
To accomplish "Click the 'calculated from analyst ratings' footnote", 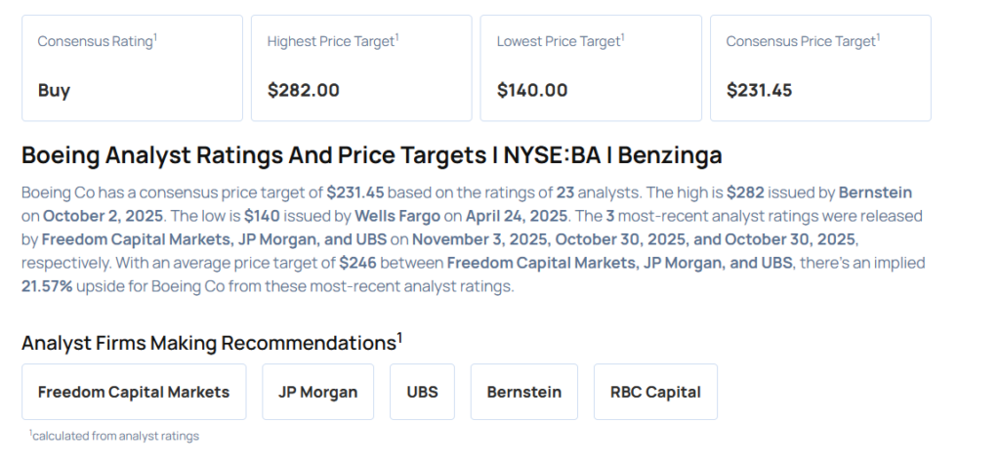I will click(x=114, y=436).
